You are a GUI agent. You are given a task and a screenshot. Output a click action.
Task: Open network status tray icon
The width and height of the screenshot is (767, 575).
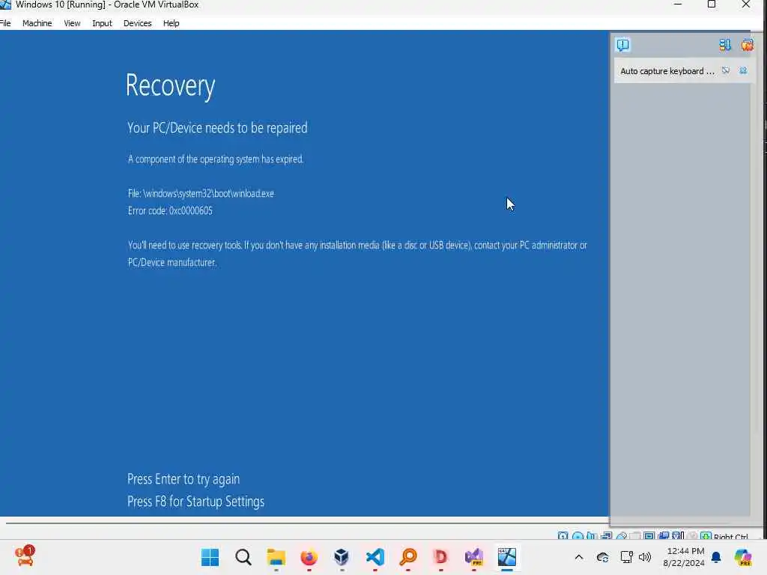(x=626, y=557)
